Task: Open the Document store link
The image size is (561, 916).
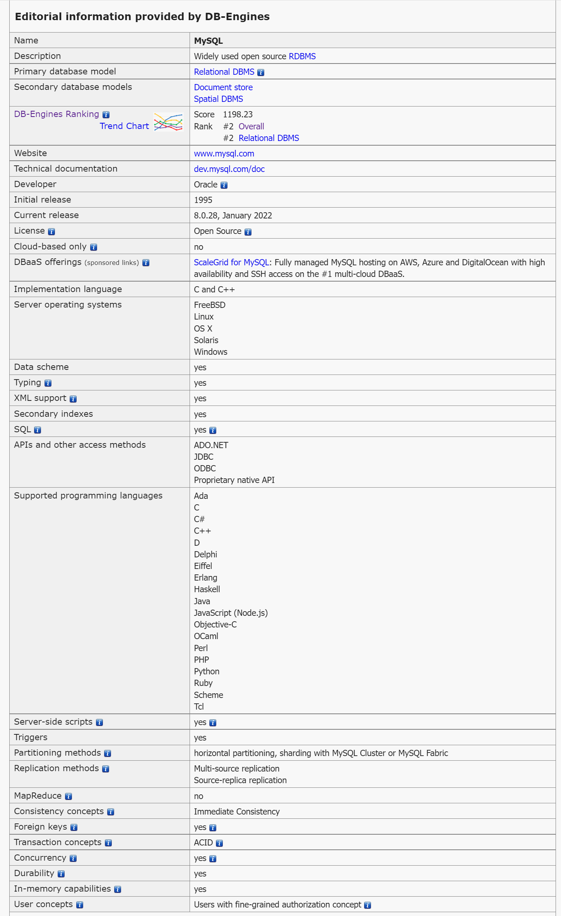Action: point(223,87)
